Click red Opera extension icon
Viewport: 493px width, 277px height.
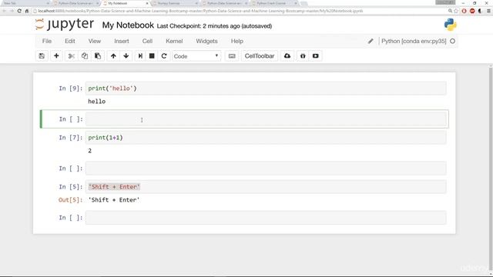click(x=464, y=11)
